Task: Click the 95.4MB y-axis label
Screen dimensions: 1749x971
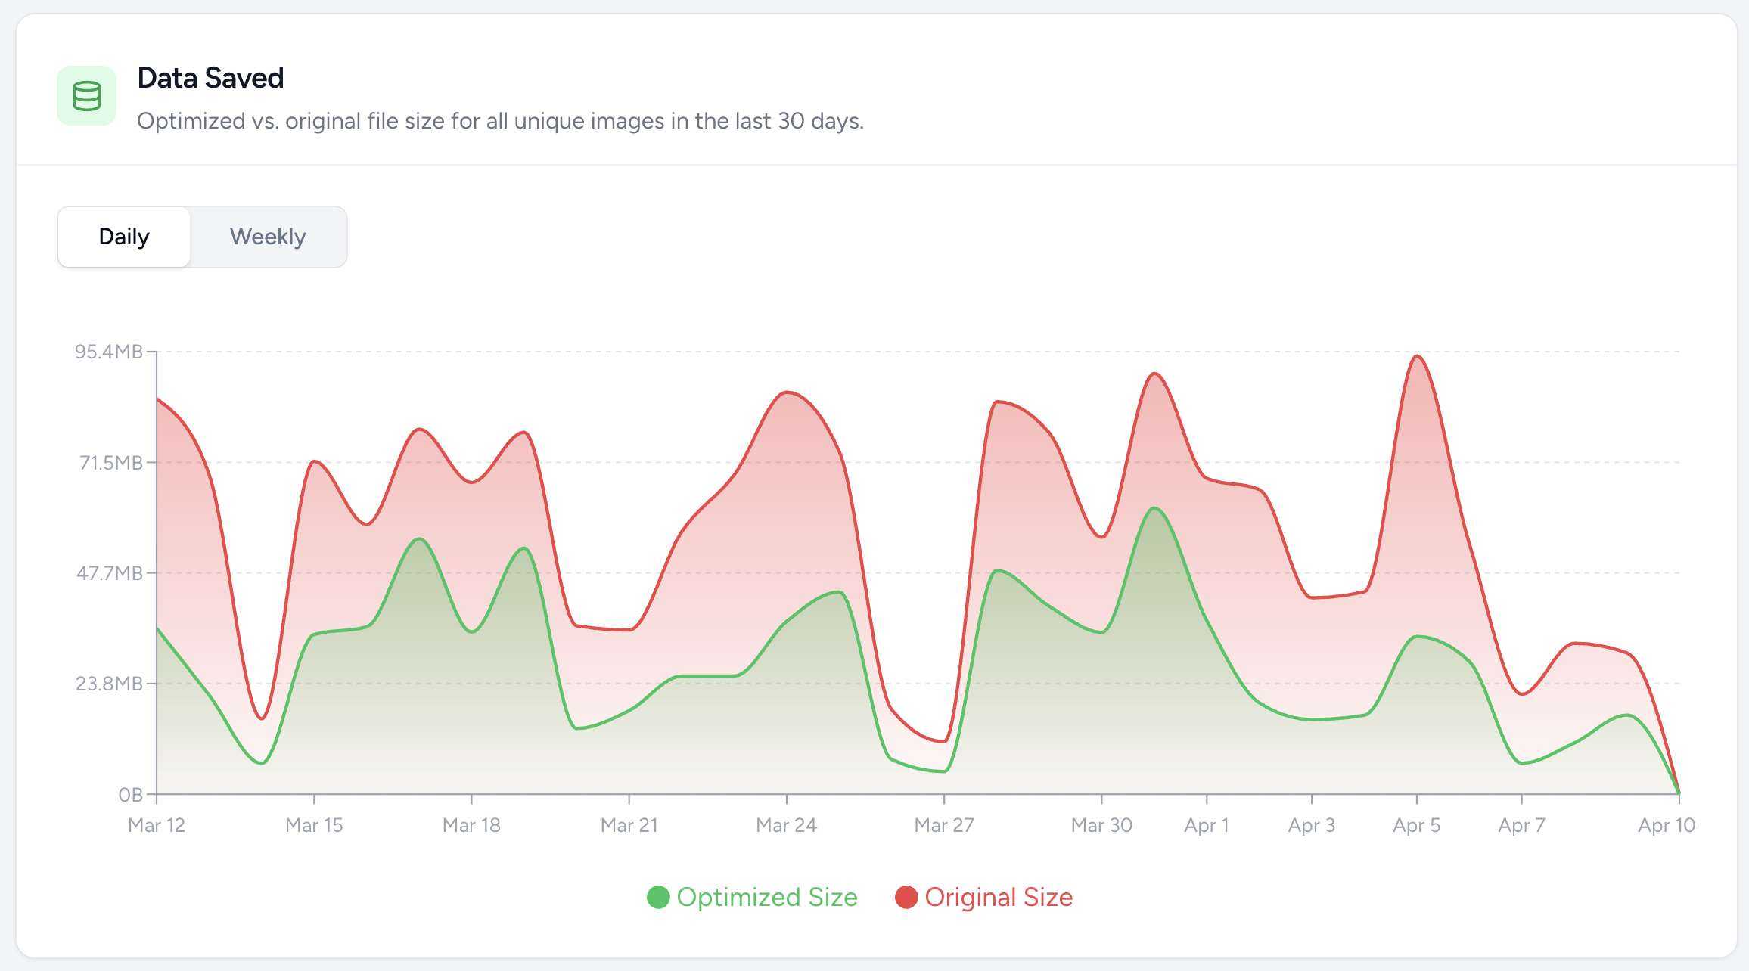Action: coord(109,352)
